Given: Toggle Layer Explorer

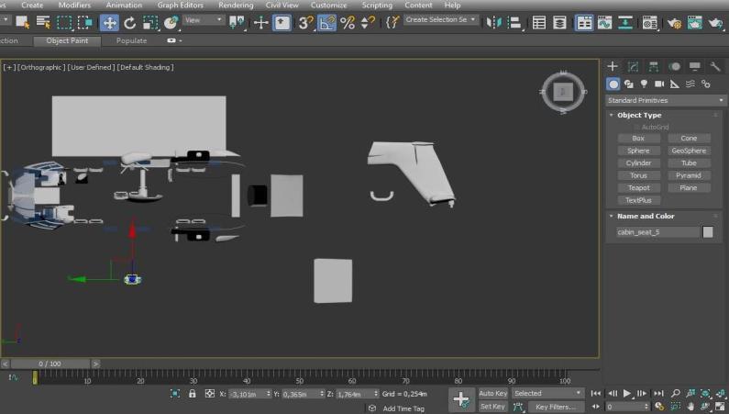Looking at the screenshot, I should (559, 22).
